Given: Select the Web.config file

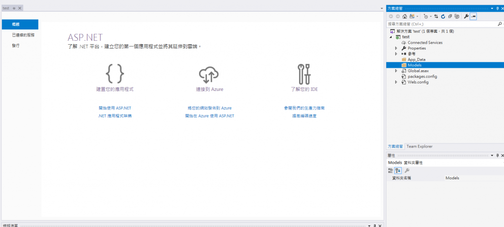Looking at the screenshot, I should (x=415, y=82).
